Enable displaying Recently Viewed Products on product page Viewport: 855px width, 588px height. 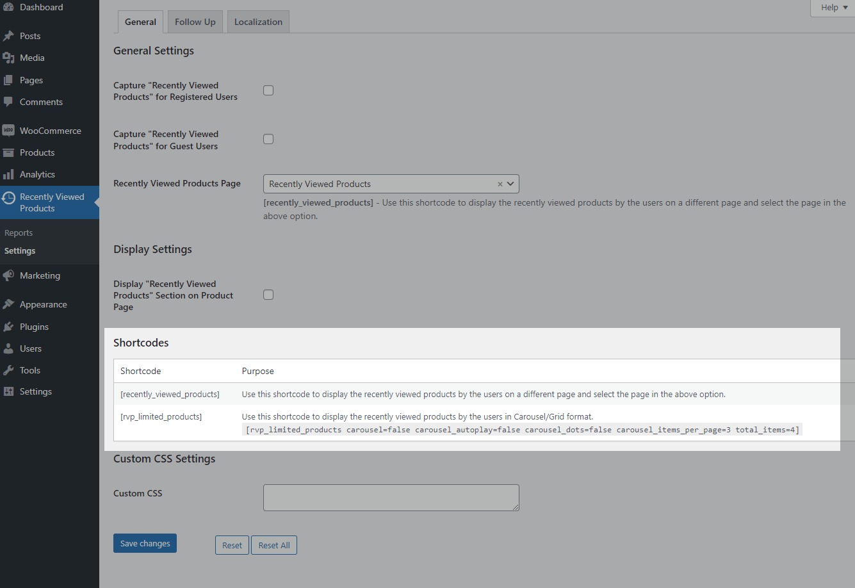(x=268, y=294)
